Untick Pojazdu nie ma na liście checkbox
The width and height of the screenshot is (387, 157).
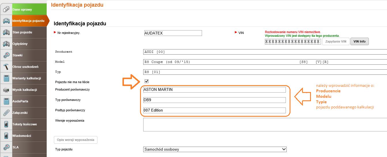point(147,81)
